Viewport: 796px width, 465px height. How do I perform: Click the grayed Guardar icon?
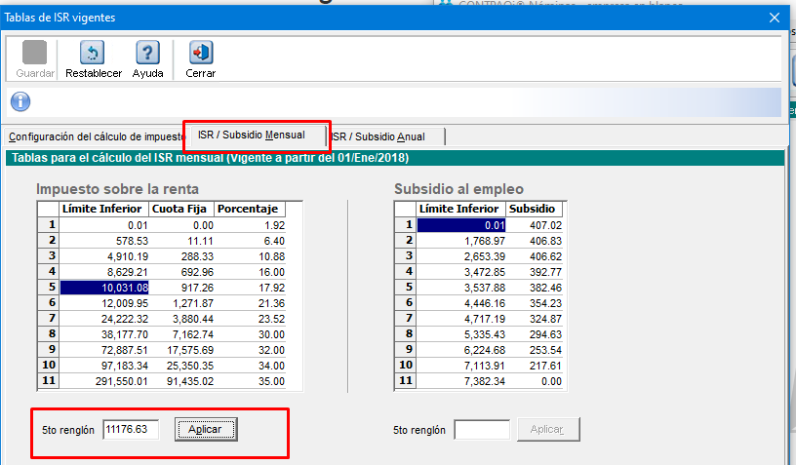point(35,54)
